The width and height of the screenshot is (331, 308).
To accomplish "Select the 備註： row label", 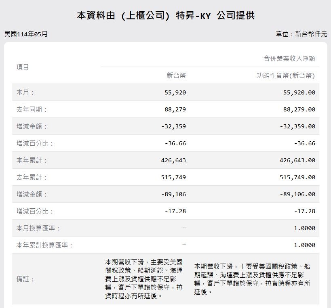I will (x=25, y=279).
